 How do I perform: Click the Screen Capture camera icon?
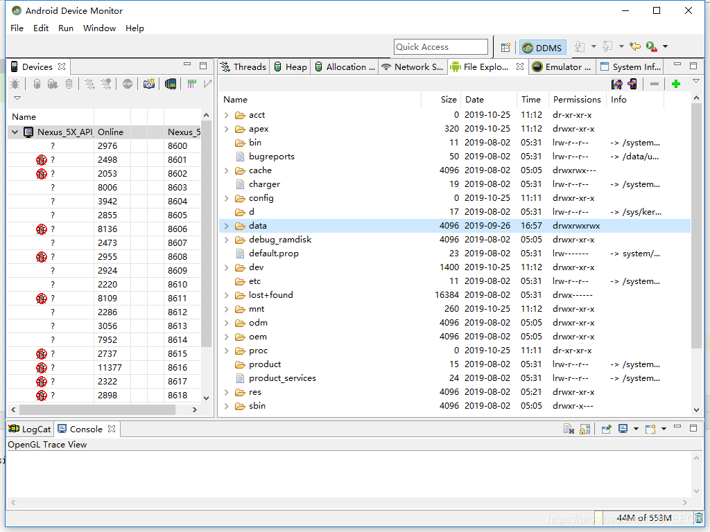(149, 84)
